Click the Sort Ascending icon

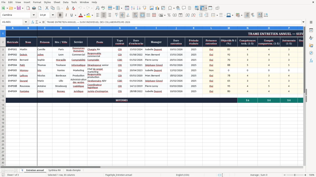tap(133, 8)
